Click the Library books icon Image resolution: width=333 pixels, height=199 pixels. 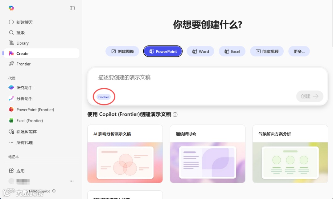[x=11, y=43]
